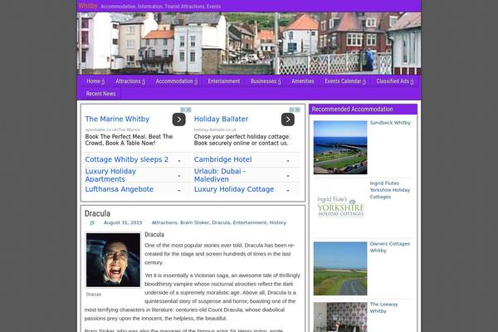Open the Entertainment category link under Dracula

point(250,222)
